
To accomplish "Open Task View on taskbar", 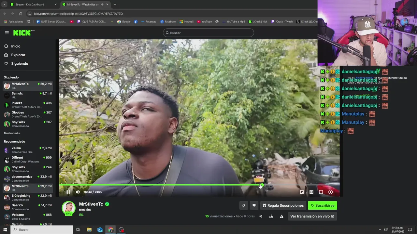I will click(78, 230).
